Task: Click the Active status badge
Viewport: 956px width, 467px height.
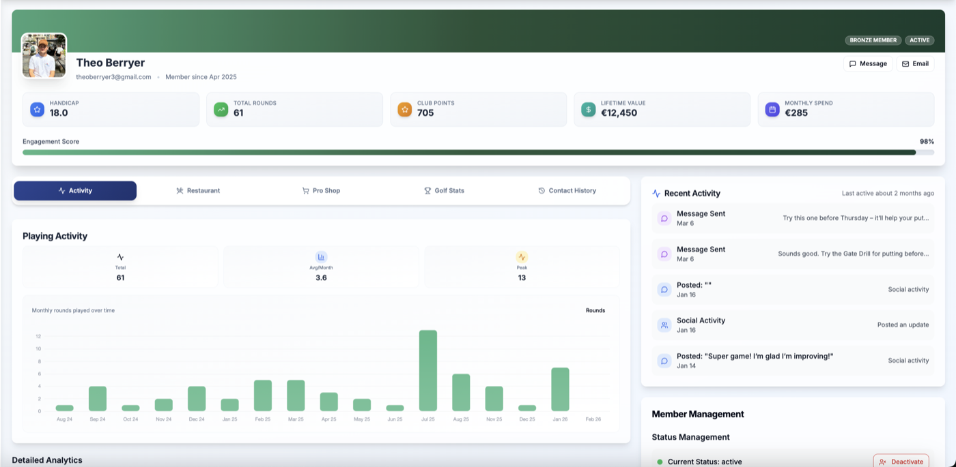Action: point(920,40)
